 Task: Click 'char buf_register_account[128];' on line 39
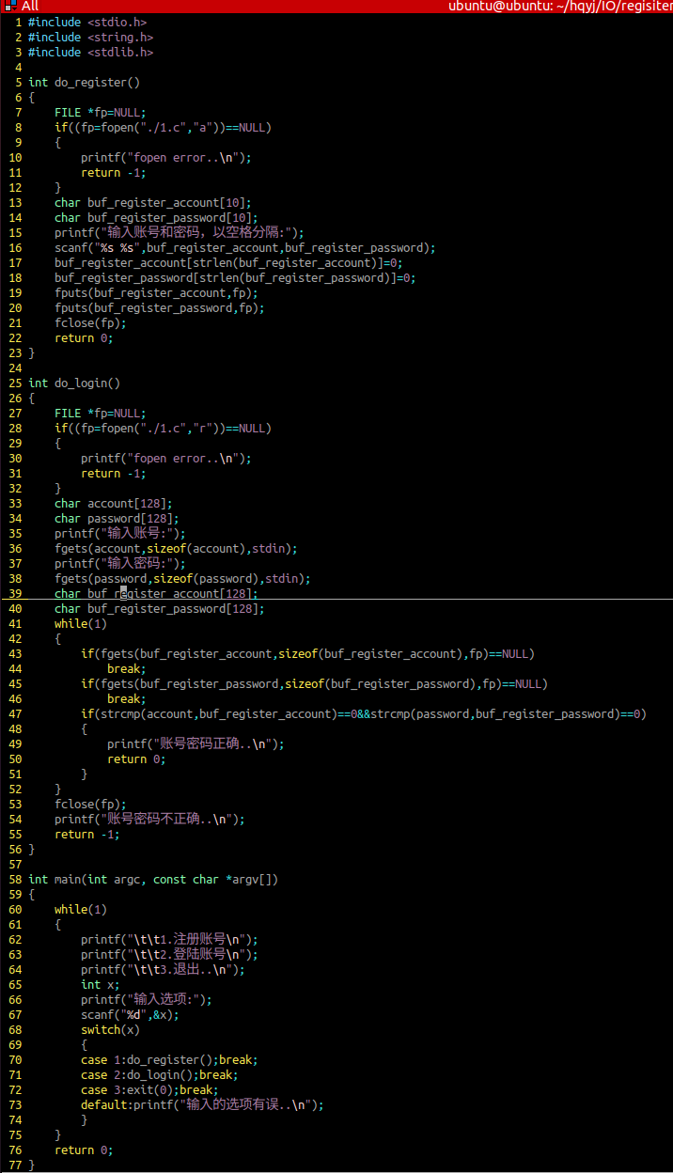156,594
